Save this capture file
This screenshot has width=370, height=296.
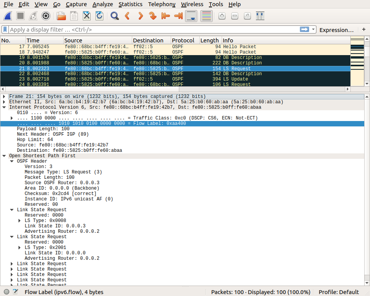[74, 16]
